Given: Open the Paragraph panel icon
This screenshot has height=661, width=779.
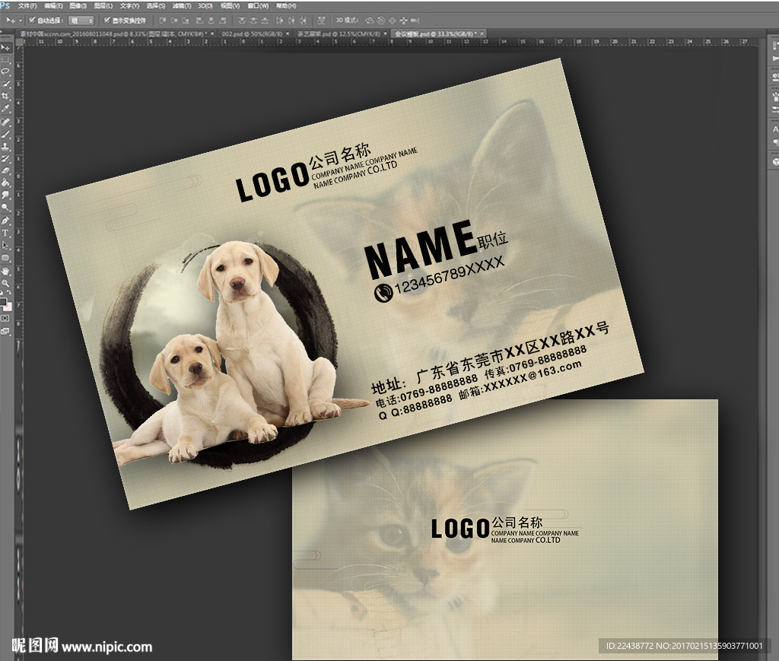Looking at the screenshot, I should pos(775,141).
